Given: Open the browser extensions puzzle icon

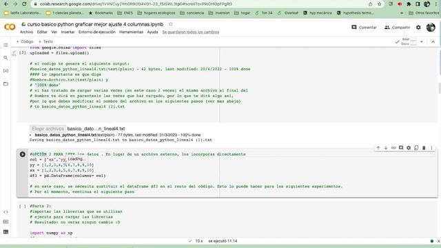Looking at the screenshot, I should point(409,4).
